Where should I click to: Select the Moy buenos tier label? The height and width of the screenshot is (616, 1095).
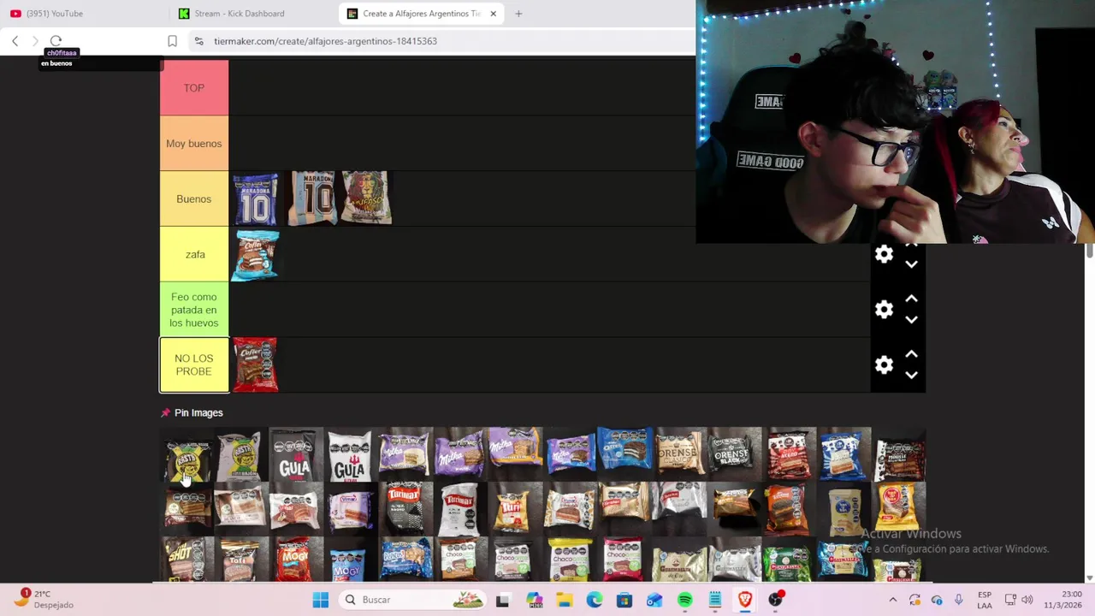(194, 143)
